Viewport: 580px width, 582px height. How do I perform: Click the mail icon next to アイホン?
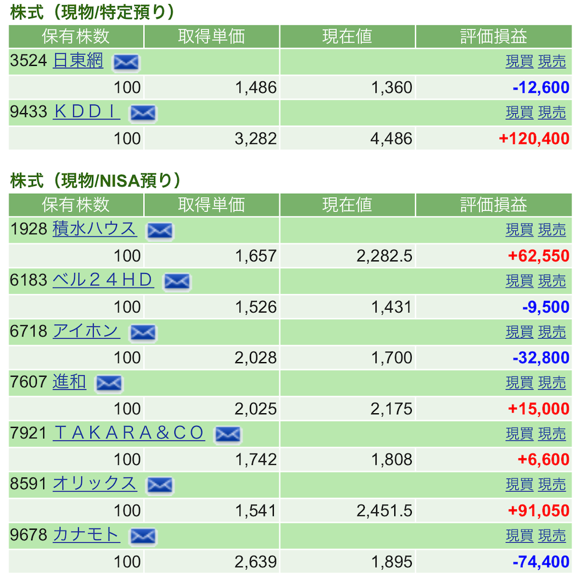(x=143, y=332)
